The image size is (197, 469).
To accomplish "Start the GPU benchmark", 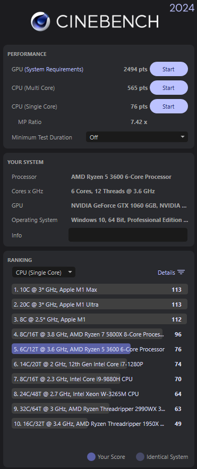I will pyautogui.click(x=169, y=69).
